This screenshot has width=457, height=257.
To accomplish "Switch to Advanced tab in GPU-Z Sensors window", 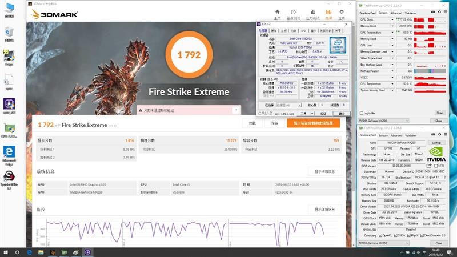I will (x=396, y=13).
